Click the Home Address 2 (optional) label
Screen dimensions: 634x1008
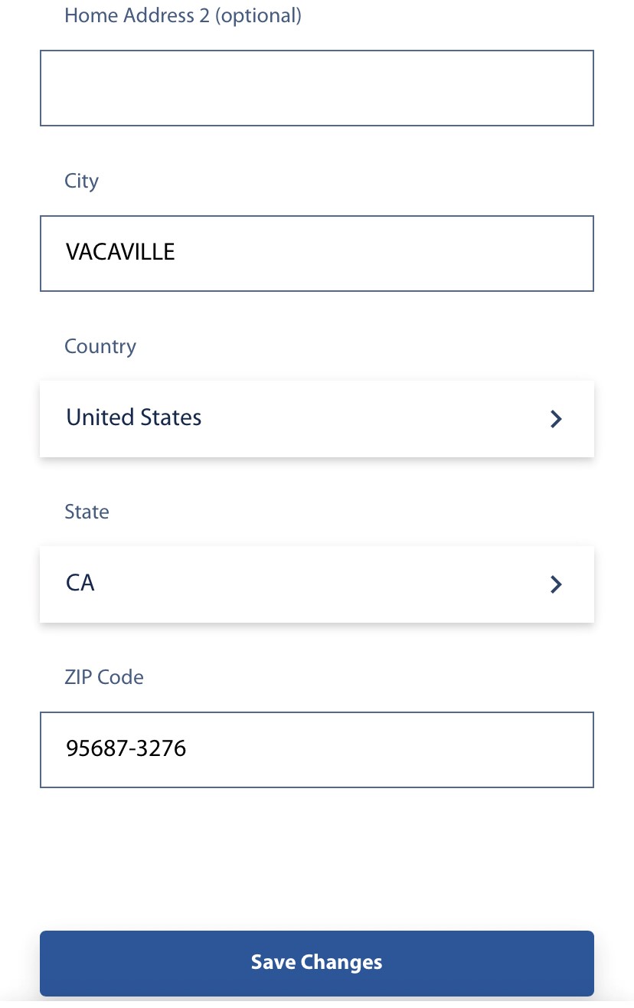(x=183, y=15)
